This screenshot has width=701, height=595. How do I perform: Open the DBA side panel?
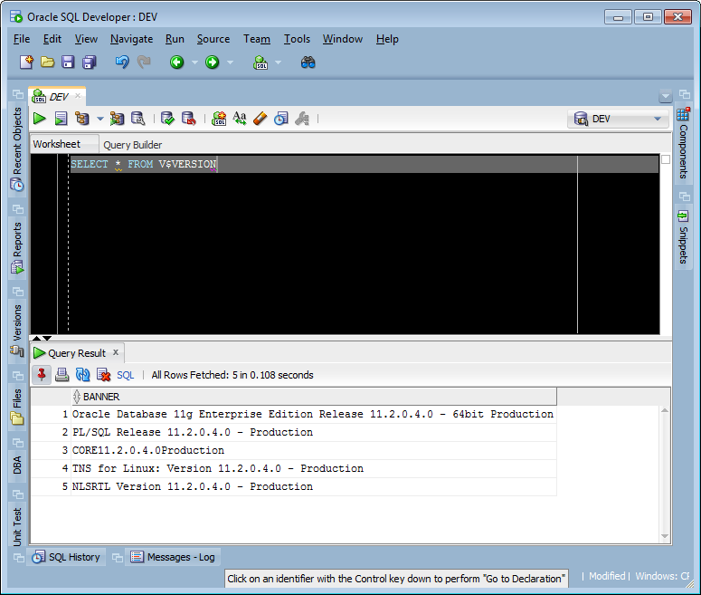[17, 465]
